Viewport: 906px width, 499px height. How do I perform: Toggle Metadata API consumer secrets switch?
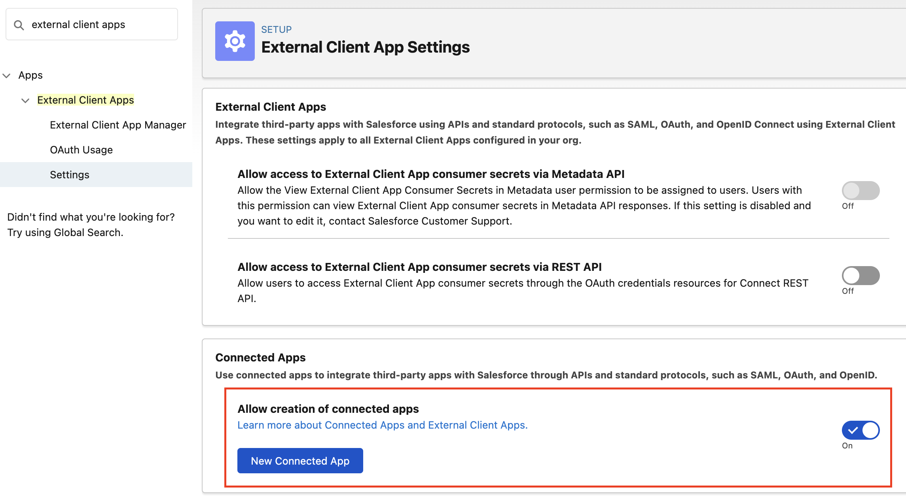pyautogui.click(x=860, y=191)
